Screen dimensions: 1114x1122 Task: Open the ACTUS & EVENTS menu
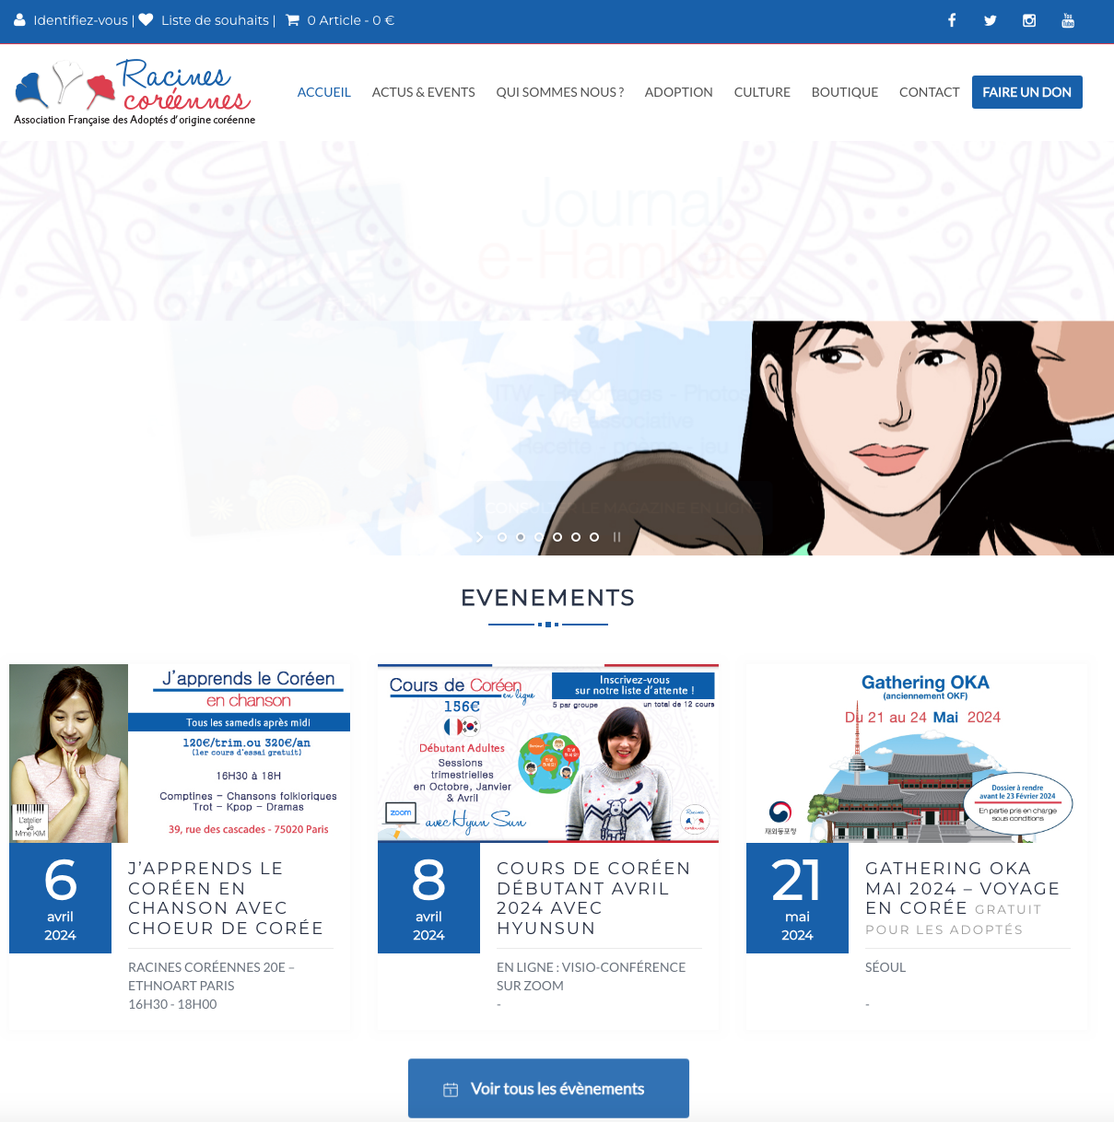click(x=424, y=92)
